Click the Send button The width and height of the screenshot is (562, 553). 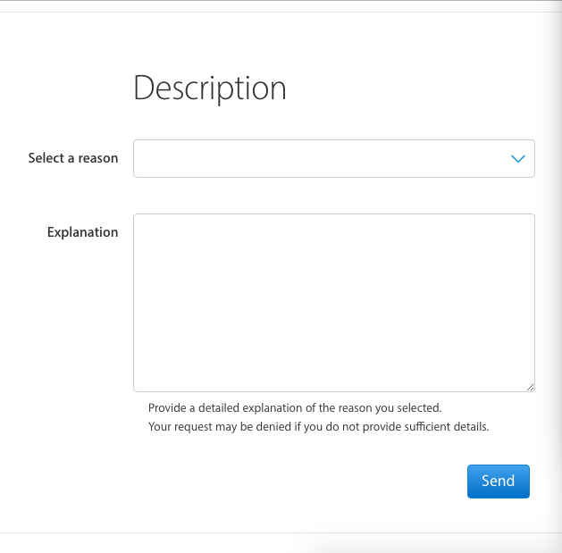[x=499, y=481]
